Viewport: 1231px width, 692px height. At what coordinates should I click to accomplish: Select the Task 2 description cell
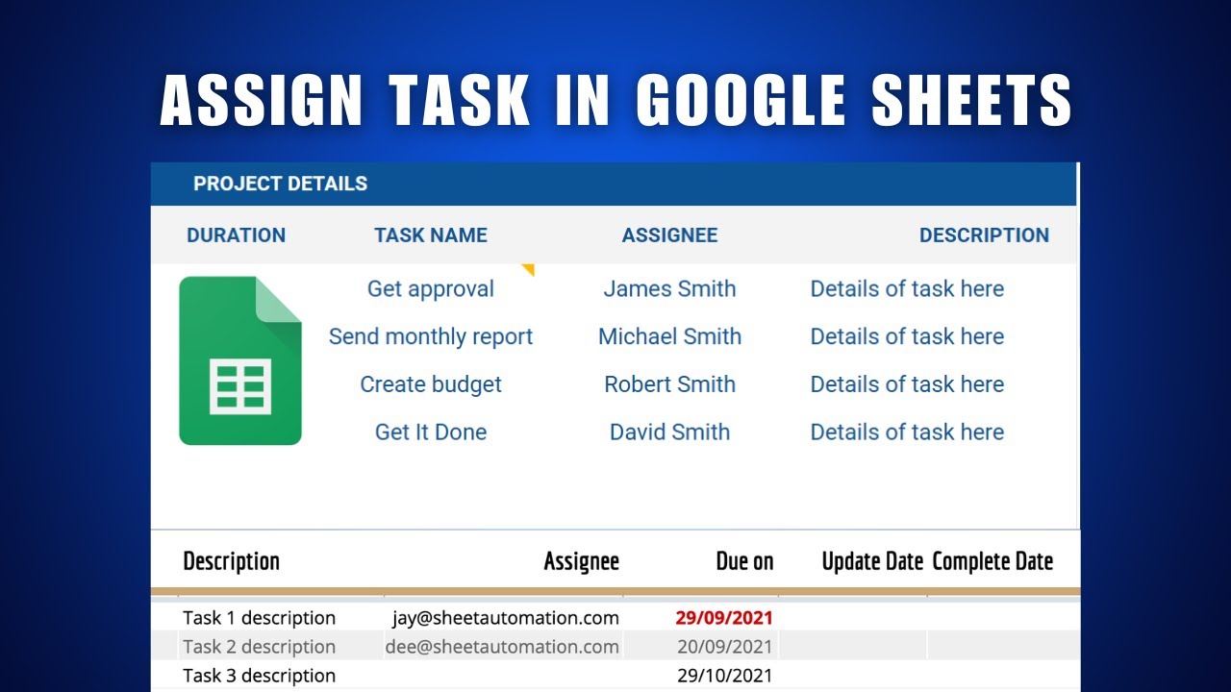tap(259, 647)
